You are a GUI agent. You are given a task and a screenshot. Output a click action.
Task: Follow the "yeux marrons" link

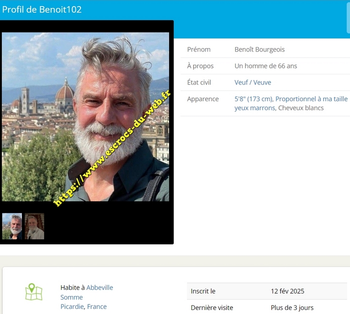pyautogui.click(x=254, y=108)
